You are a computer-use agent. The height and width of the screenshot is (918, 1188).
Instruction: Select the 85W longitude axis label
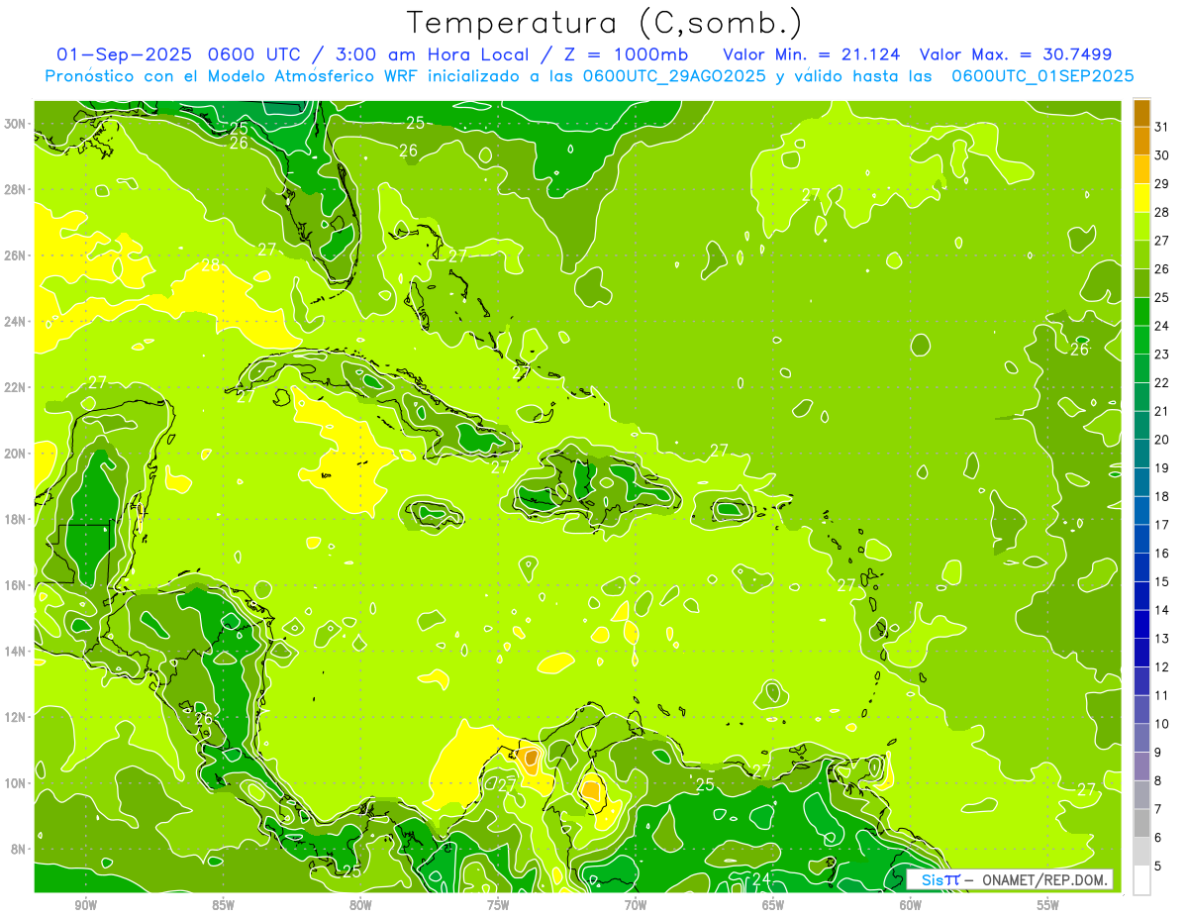pyautogui.click(x=223, y=905)
